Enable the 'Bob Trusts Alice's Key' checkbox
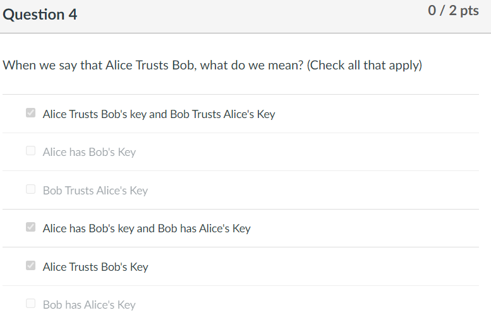 coord(30,189)
